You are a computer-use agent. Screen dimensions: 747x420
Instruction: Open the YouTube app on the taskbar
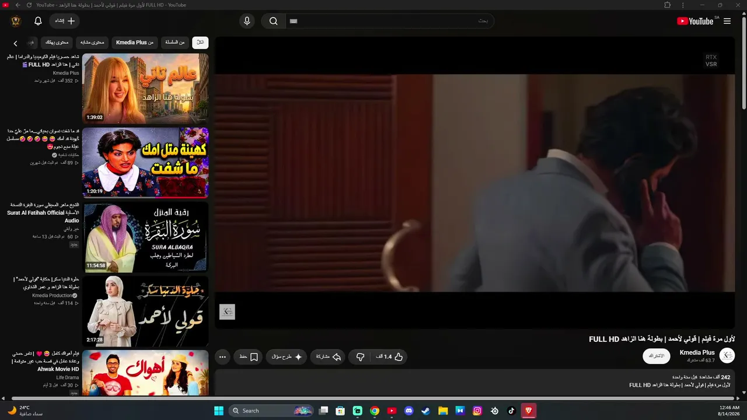pyautogui.click(x=392, y=411)
